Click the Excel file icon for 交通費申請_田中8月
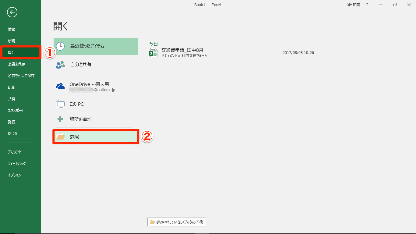The width and height of the screenshot is (416, 234). pyautogui.click(x=153, y=52)
